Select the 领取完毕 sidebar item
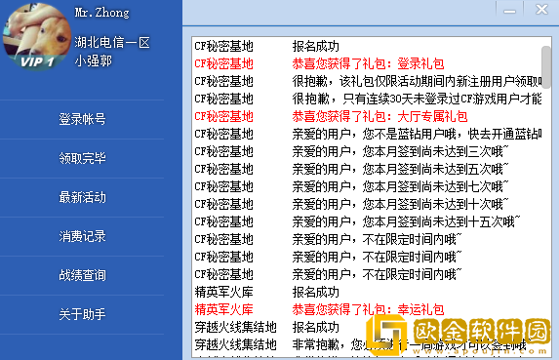 (x=82, y=158)
